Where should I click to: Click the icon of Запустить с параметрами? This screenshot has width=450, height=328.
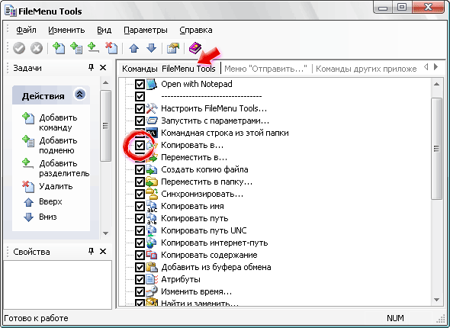tap(152, 121)
